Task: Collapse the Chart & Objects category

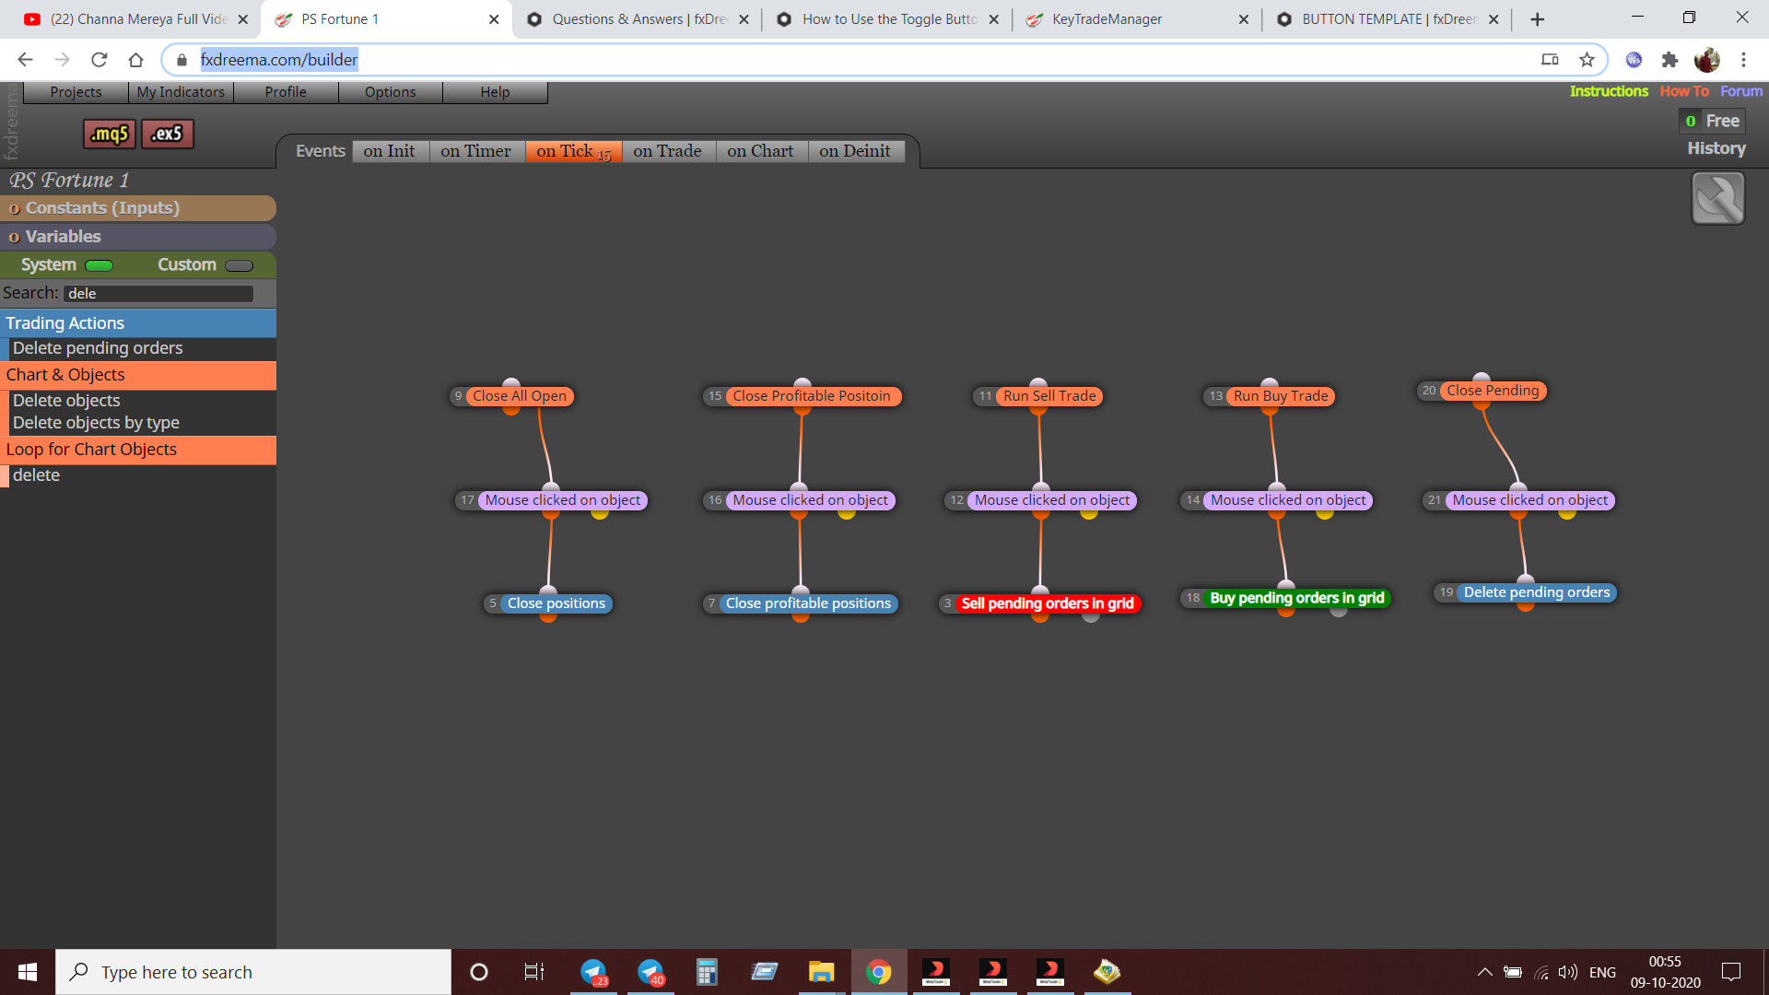Action: click(138, 375)
